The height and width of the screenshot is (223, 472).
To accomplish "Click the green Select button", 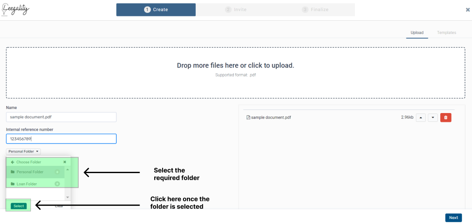I will [19, 206].
